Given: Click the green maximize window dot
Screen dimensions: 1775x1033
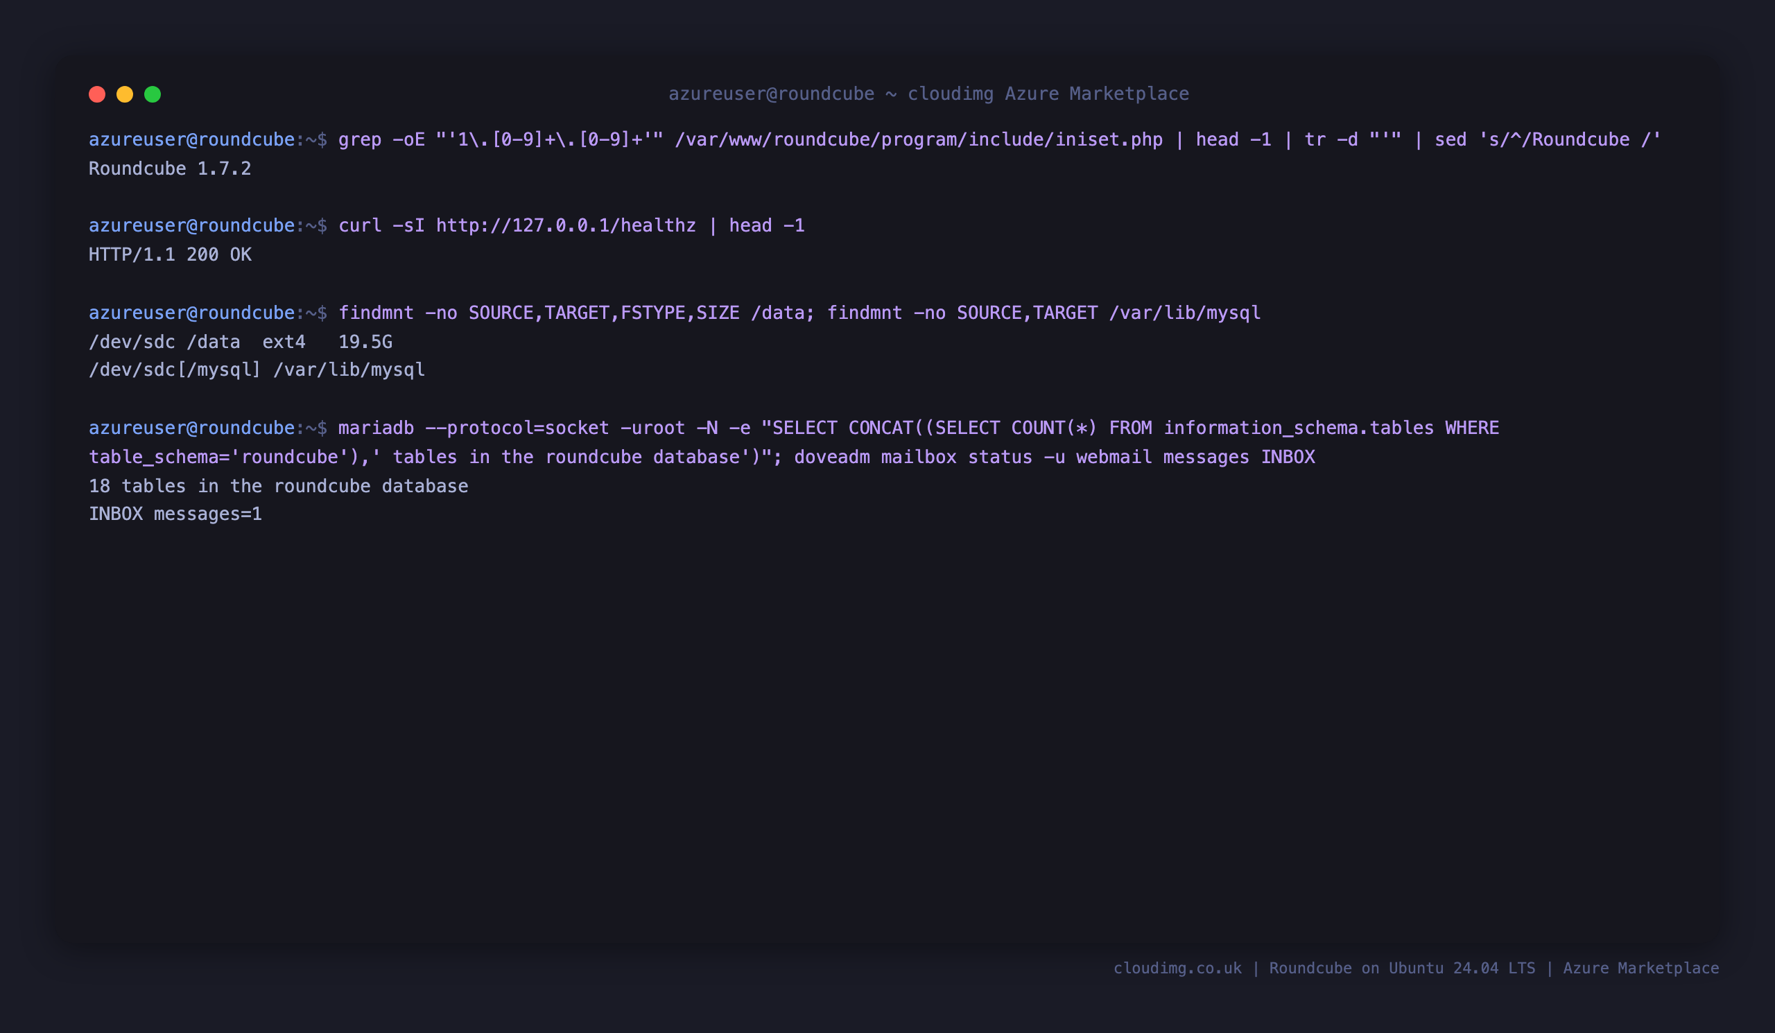Looking at the screenshot, I should tap(153, 94).
